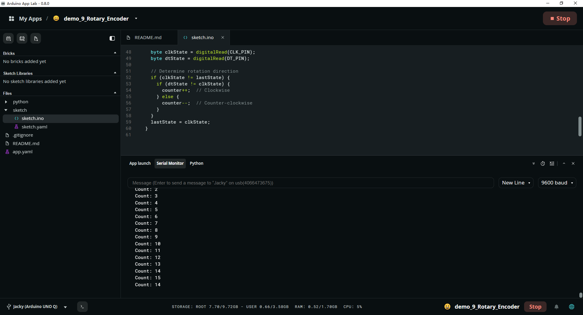The width and height of the screenshot is (583, 315).
Task: Stop the app with the top Stop button
Action: 560,18
